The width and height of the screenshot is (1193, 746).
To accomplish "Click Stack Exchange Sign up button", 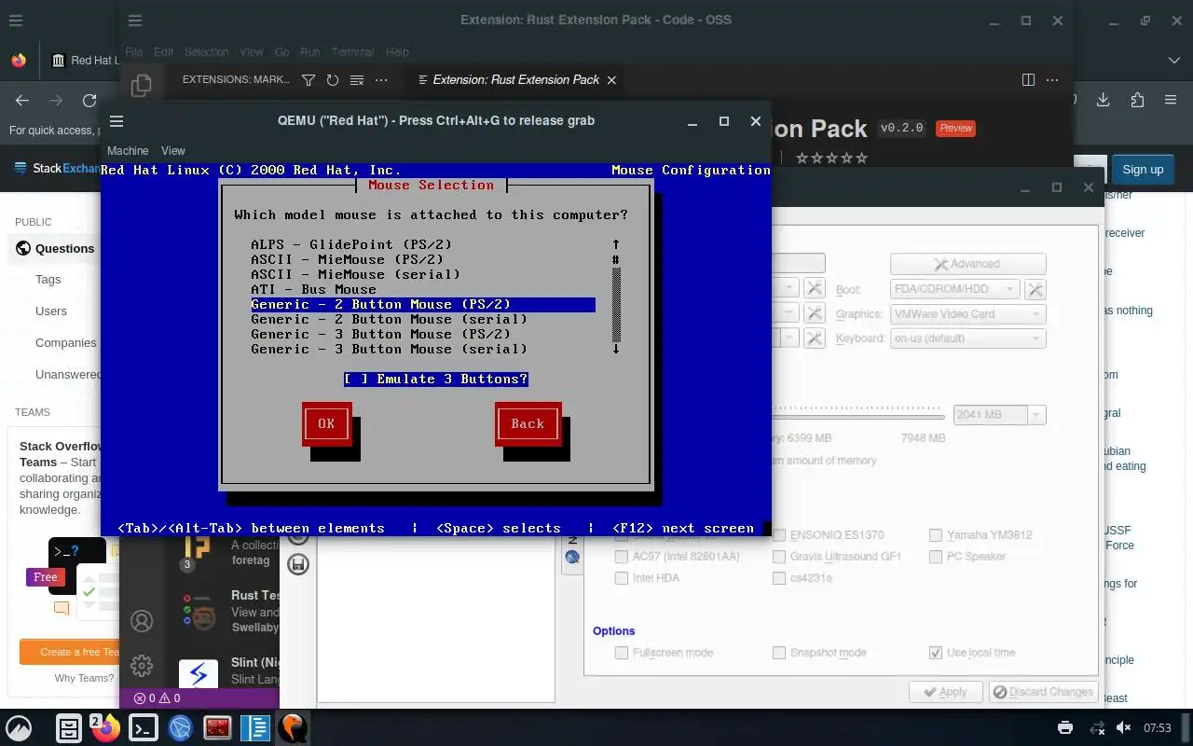I will 1143,170.
